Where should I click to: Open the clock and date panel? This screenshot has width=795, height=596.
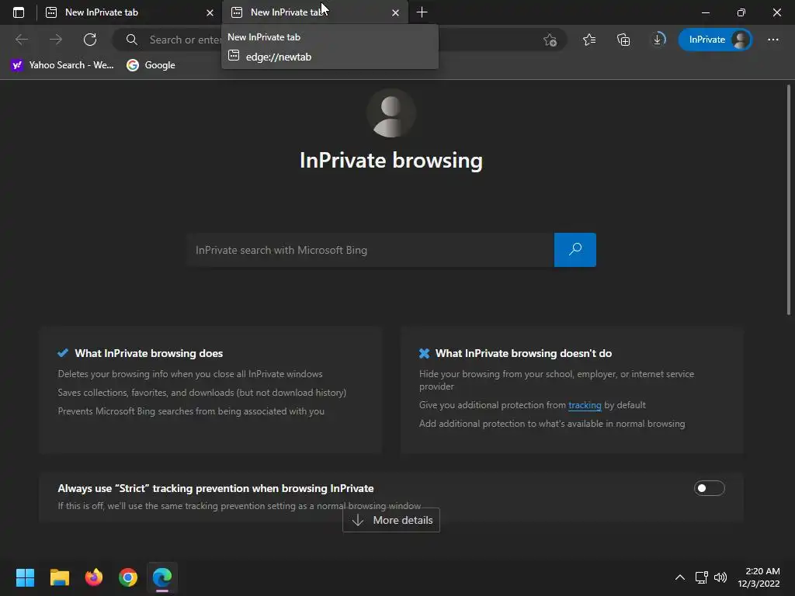pos(759,577)
